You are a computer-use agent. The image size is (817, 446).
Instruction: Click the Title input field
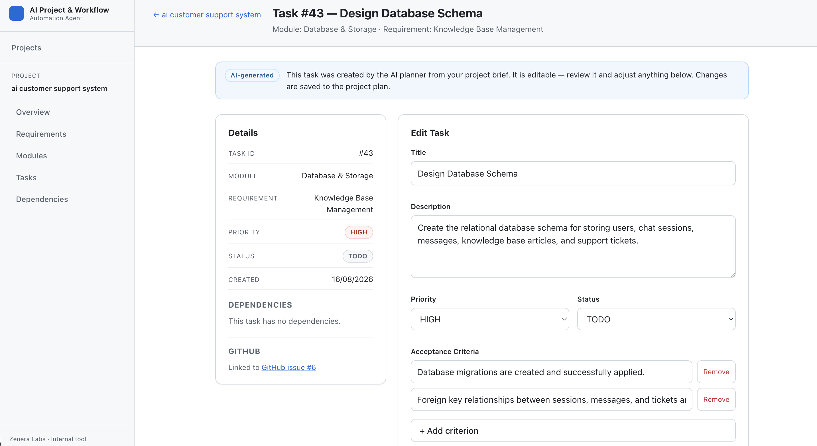tap(573, 173)
